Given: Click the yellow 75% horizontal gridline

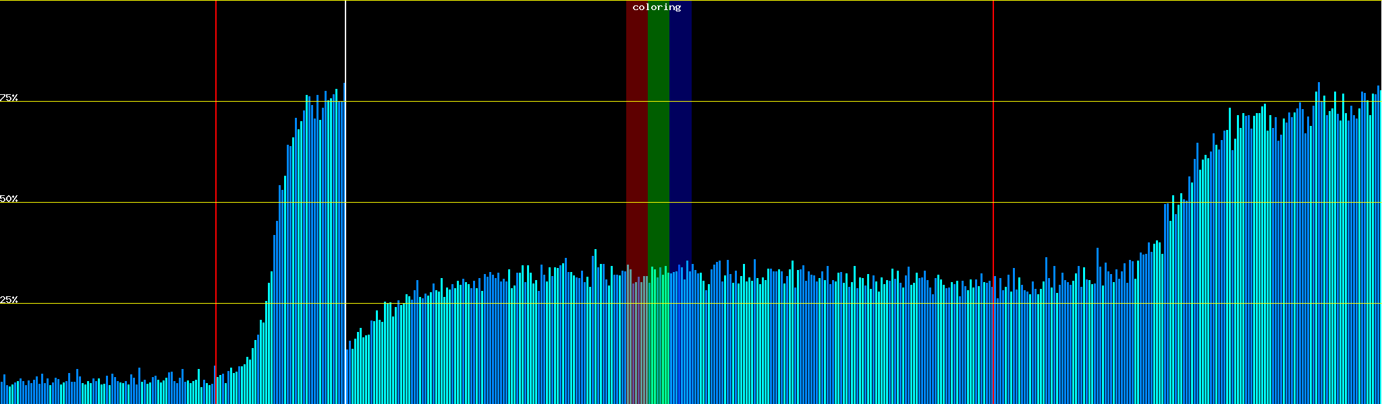Looking at the screenshot, I should click(810, 102).
